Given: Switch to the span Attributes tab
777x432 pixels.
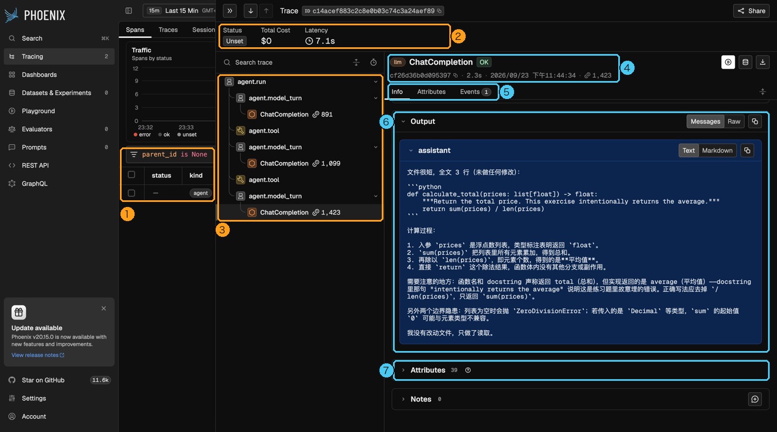Looking at the screenshot, I should [431, 92].
